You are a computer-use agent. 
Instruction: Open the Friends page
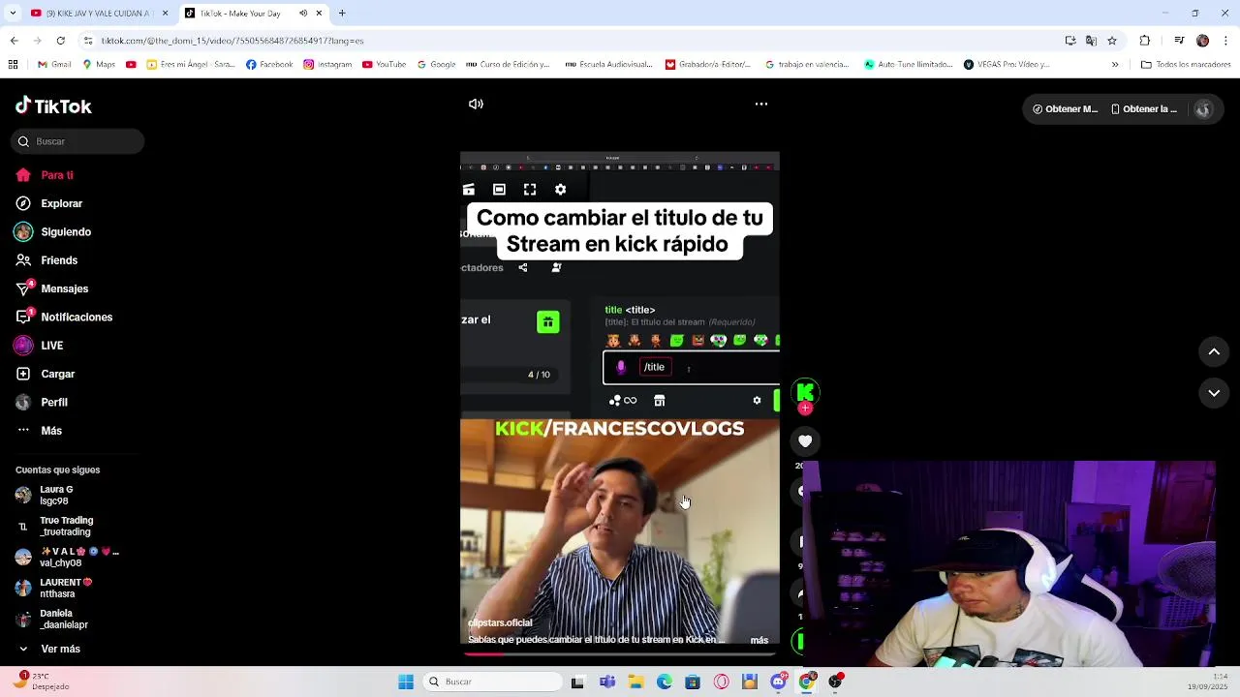46,260
